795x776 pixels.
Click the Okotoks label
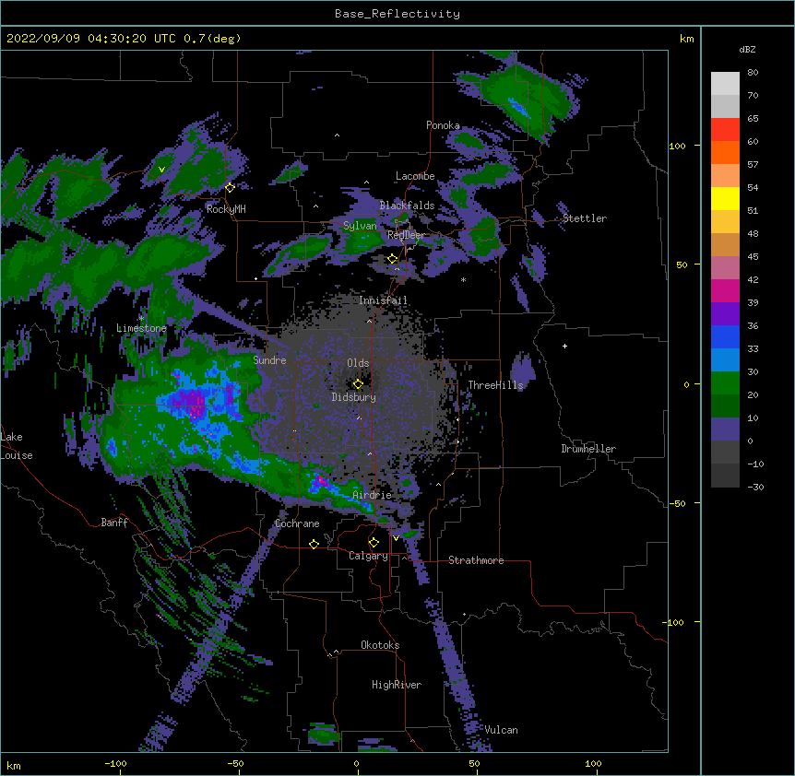(x=380, y=645)
